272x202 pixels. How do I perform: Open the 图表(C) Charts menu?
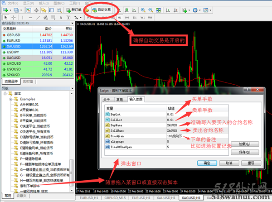(x=59, y=3)
